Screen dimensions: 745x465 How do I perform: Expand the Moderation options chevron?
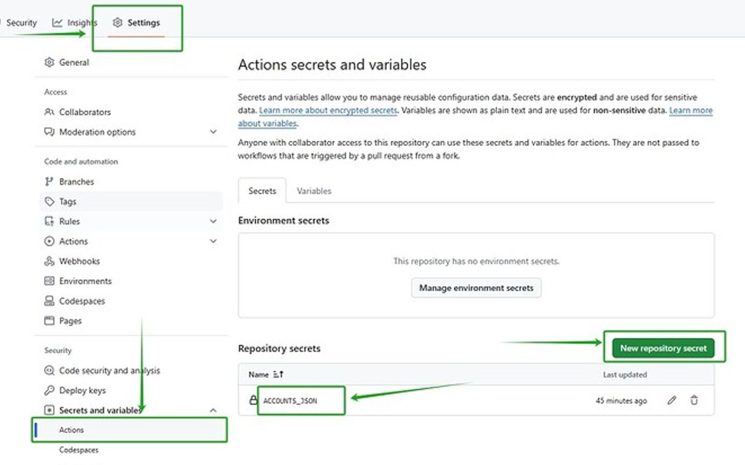213,132
